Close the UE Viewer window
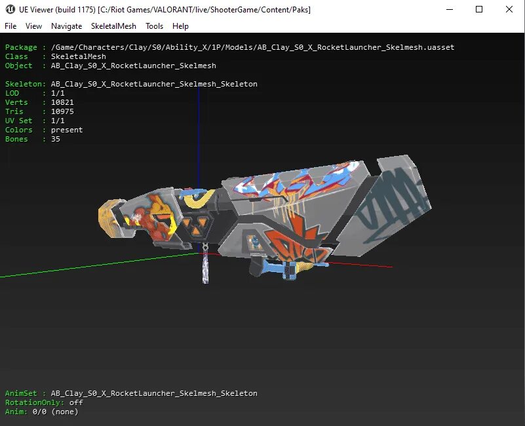 509,9
